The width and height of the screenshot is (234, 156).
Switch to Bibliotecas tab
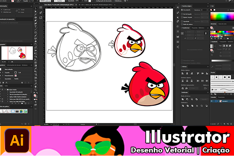point(202,28)
